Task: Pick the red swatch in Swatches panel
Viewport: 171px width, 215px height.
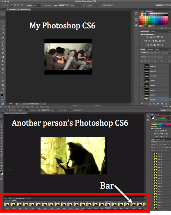Action: tap(140, 13)
